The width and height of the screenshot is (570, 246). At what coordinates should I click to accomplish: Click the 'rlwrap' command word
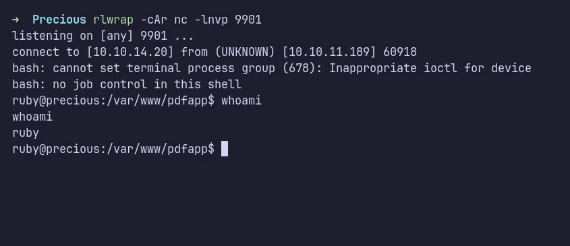pos(113,20)
